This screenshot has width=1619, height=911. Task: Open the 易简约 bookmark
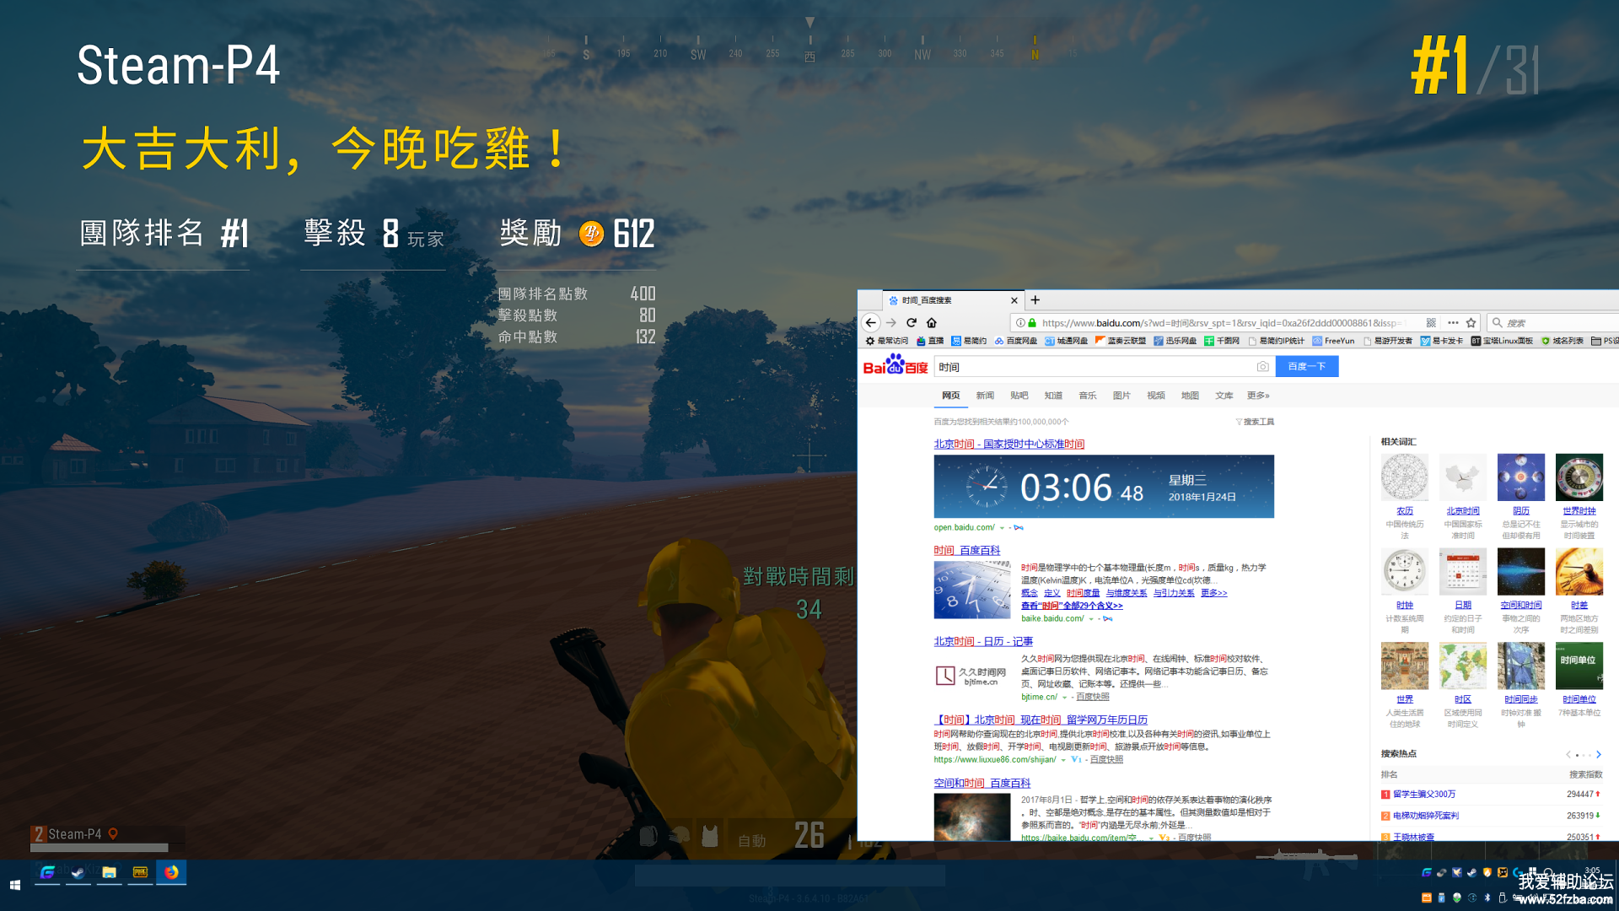969,341
